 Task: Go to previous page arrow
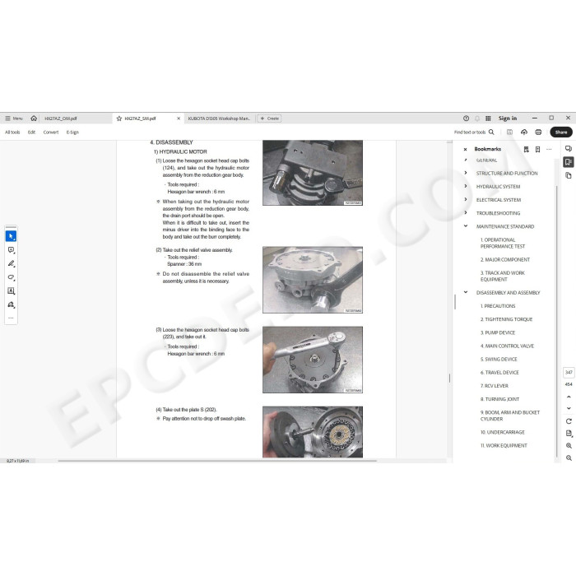[569, 397]
